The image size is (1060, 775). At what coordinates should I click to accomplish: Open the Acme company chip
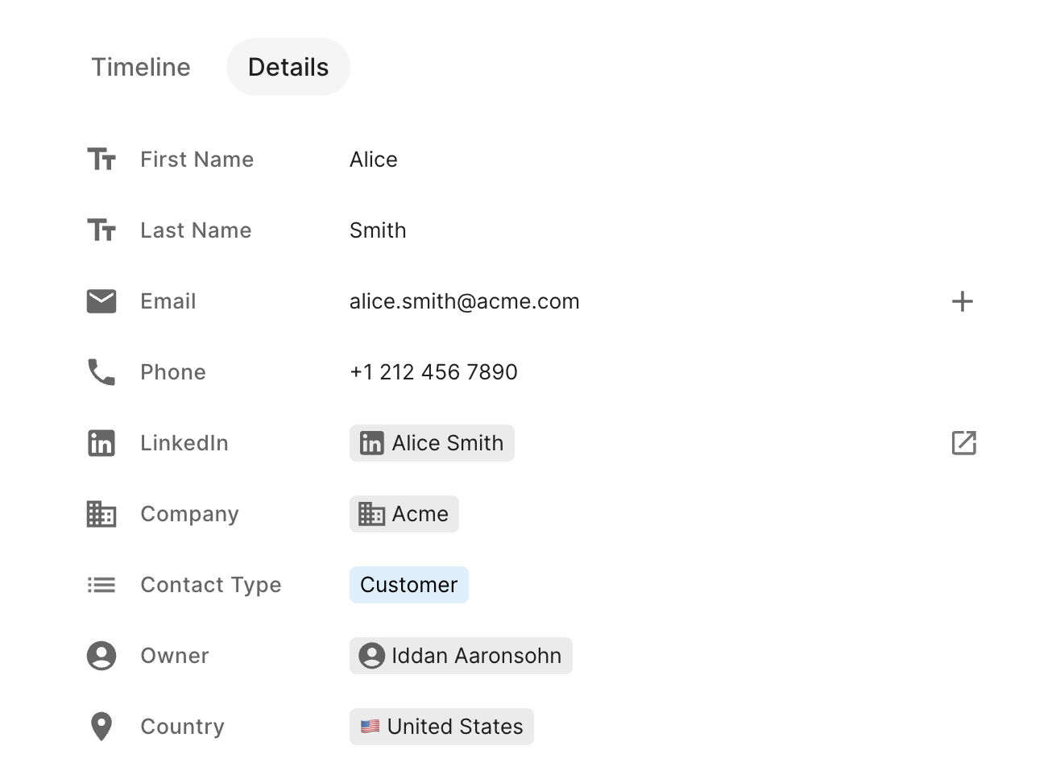(404, 514)
